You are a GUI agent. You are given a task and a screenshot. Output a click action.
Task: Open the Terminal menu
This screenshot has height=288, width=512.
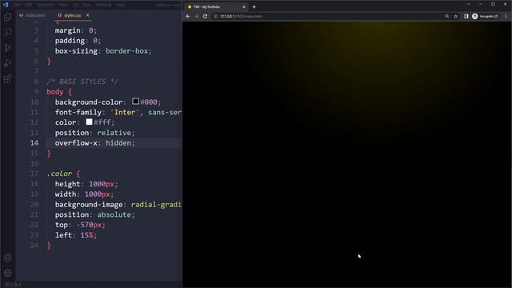pyautogui.click(x=103, y=5)
